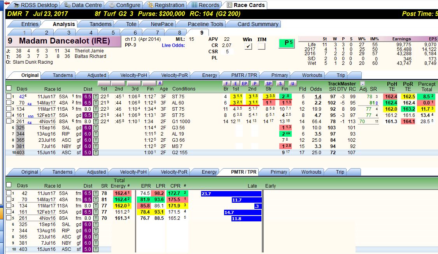Click the Live Odds label
Viewport: 438px width, 254px height.
coord(173,45)
